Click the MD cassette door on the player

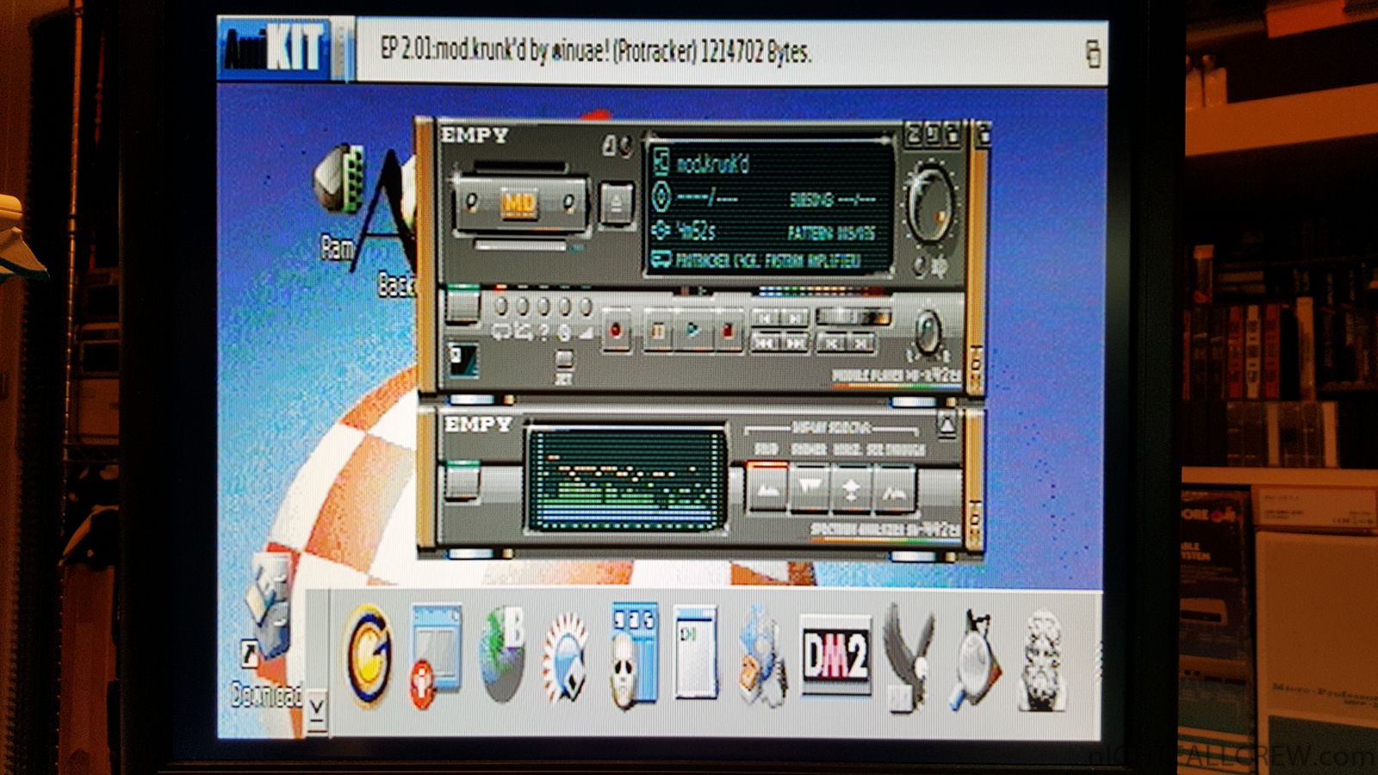pos(520,204)
